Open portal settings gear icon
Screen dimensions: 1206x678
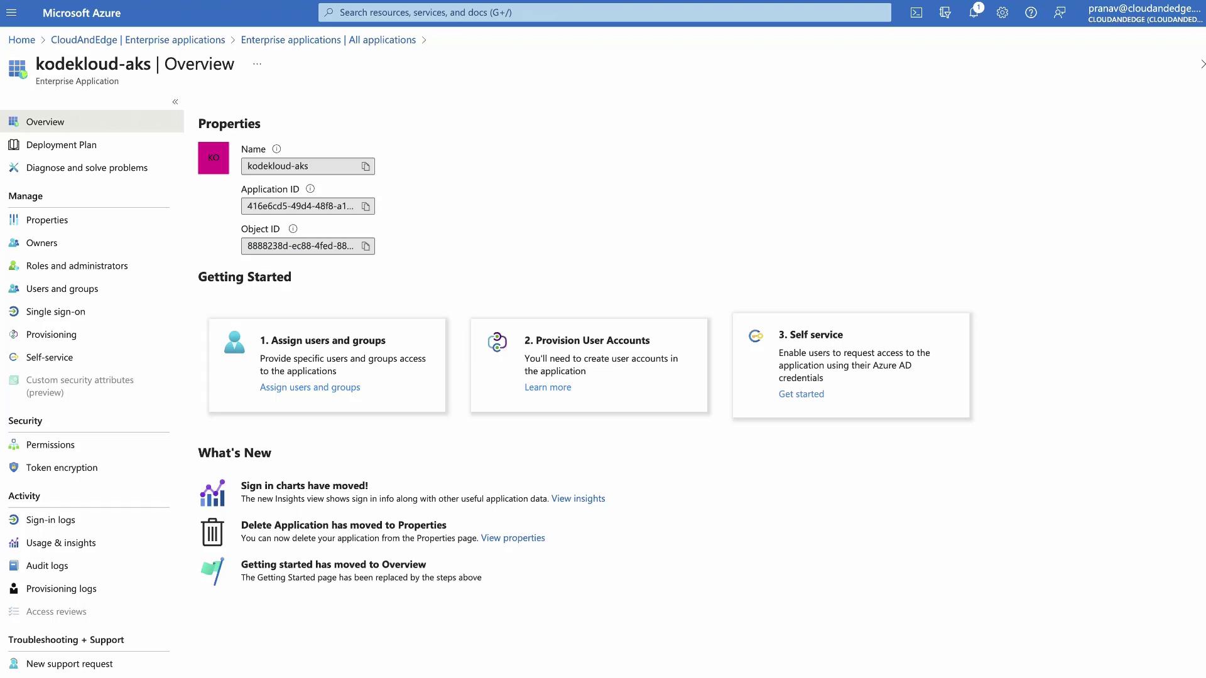[1002, 13]
